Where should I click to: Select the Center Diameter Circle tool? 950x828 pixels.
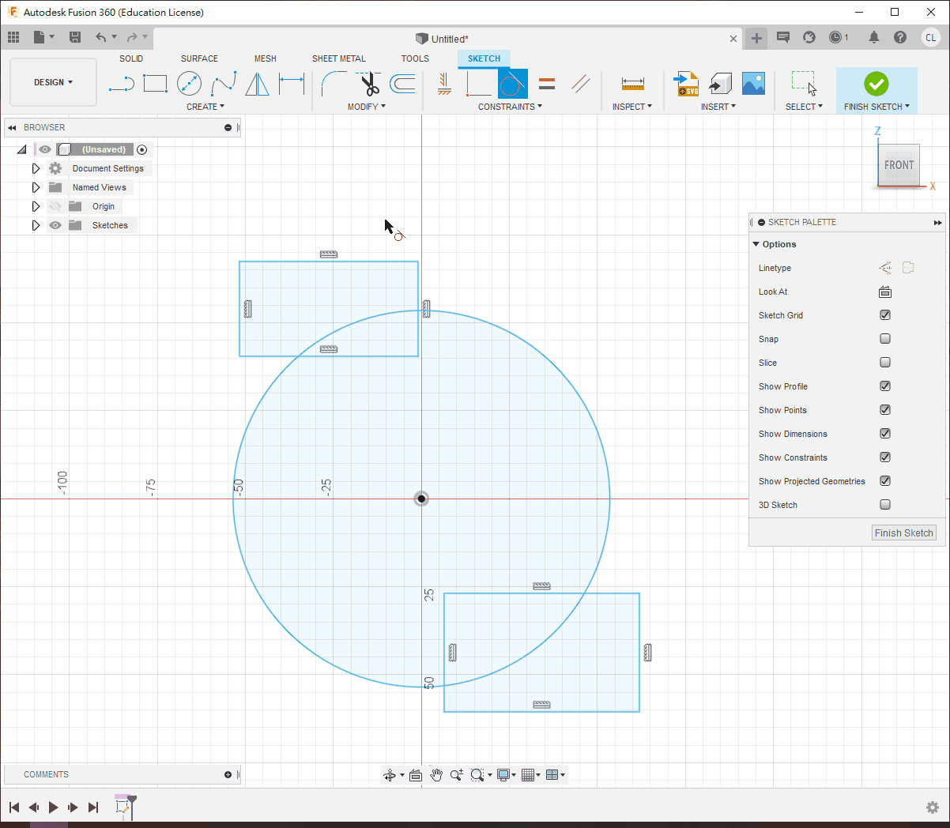coord(189,83)
